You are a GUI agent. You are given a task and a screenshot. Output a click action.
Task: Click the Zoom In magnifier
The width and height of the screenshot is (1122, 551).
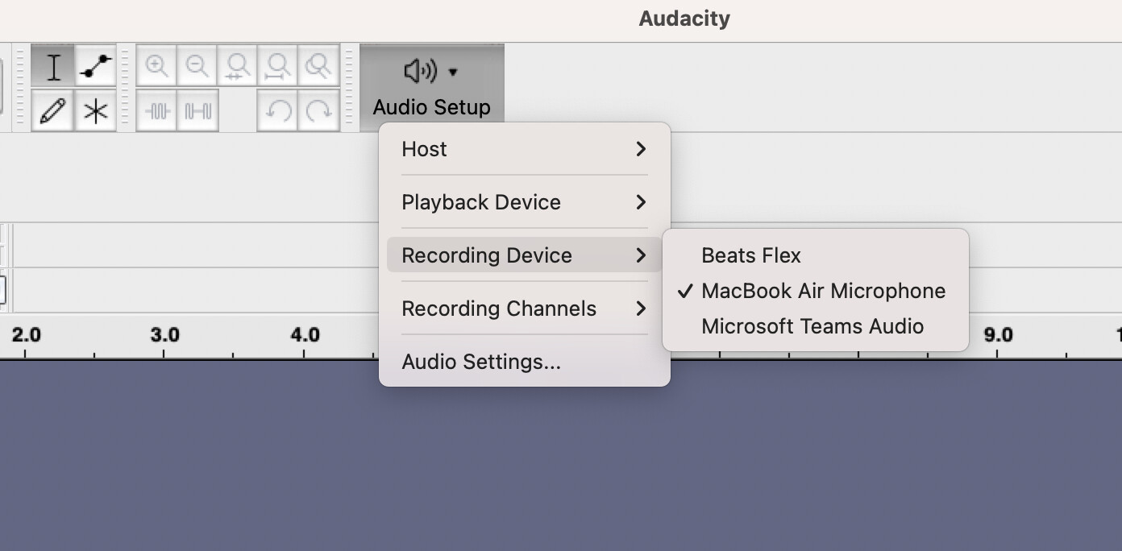tap(156, 66)
